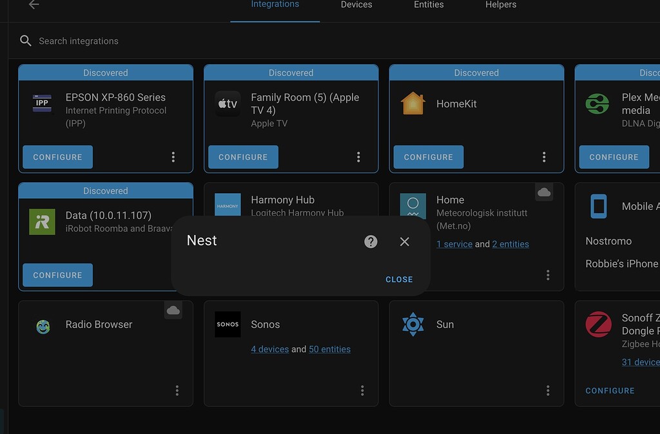Viewport: 660px width, 434px height.
Task: Click the Sonos logo icon
Action: tap(228, 325)
